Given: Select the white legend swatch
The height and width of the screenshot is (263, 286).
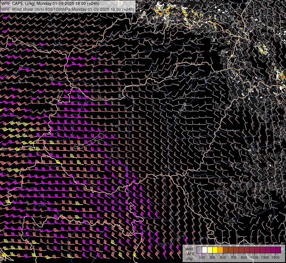Looking at the screenshot, I should click(x=205, y=250).
